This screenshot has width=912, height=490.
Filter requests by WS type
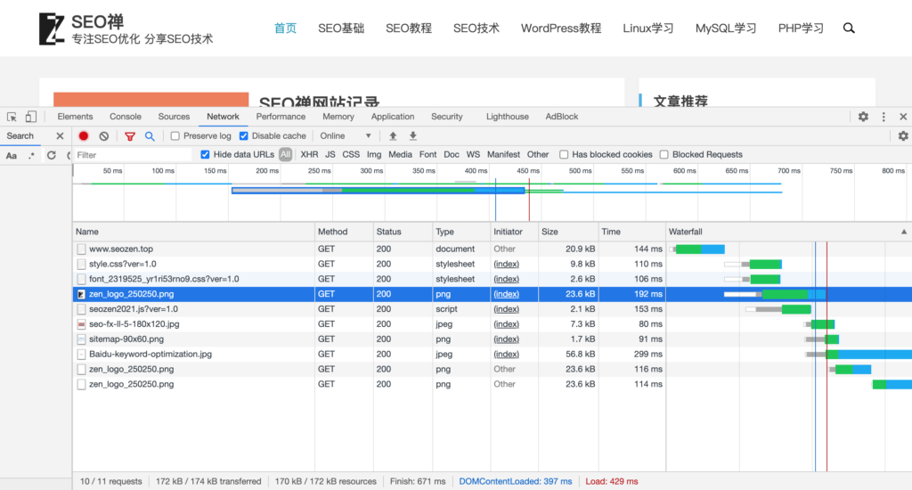473,154
